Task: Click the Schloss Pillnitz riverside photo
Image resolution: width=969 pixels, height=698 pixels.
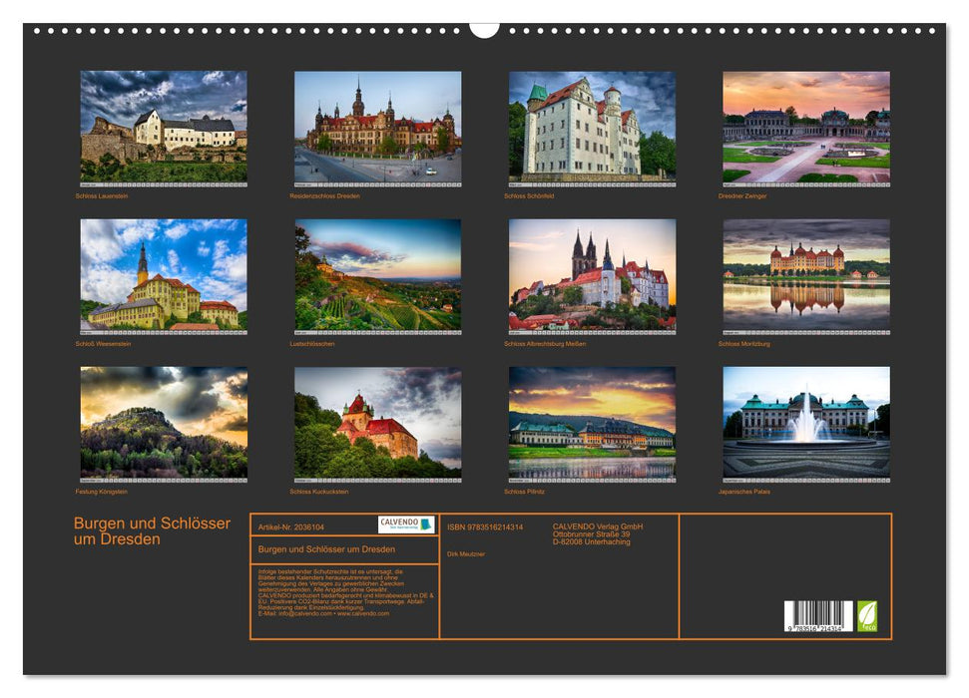Action: pyautogui.click(x=591, y=425)
